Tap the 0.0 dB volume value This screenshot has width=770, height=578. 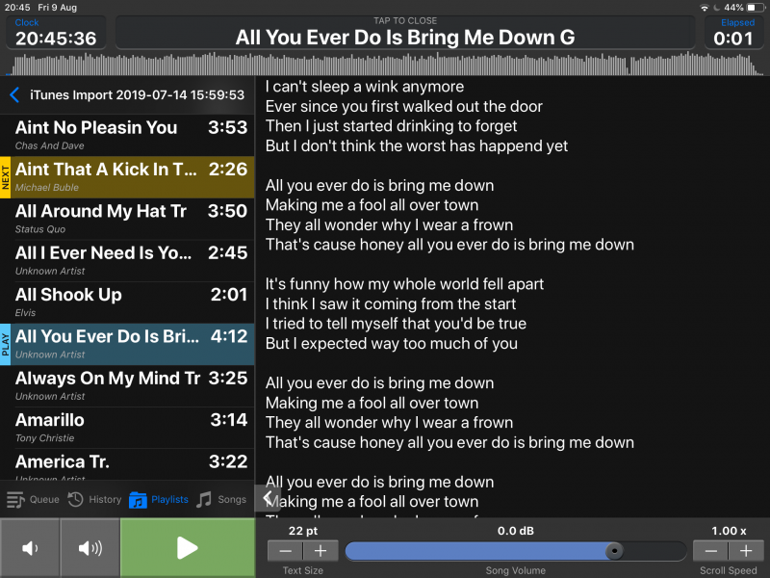[516, 531]
